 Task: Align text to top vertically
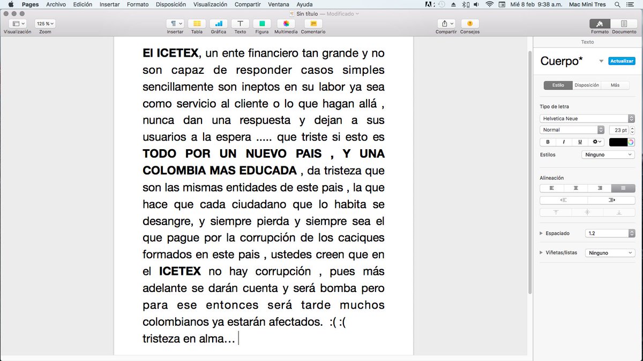coord(556,212)
